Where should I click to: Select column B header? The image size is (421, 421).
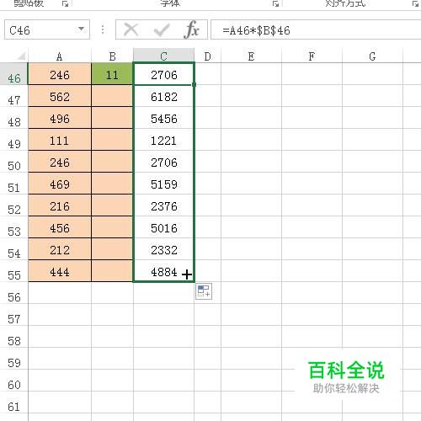(x=112, y=56)
